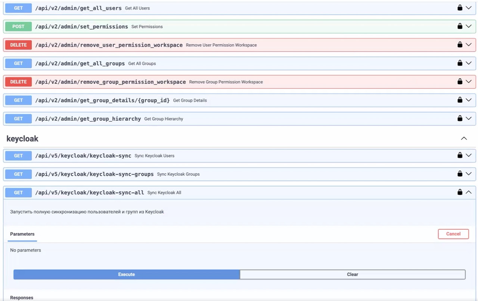
Task: Click the 'Responses' heading
Action: click(22, 298)
